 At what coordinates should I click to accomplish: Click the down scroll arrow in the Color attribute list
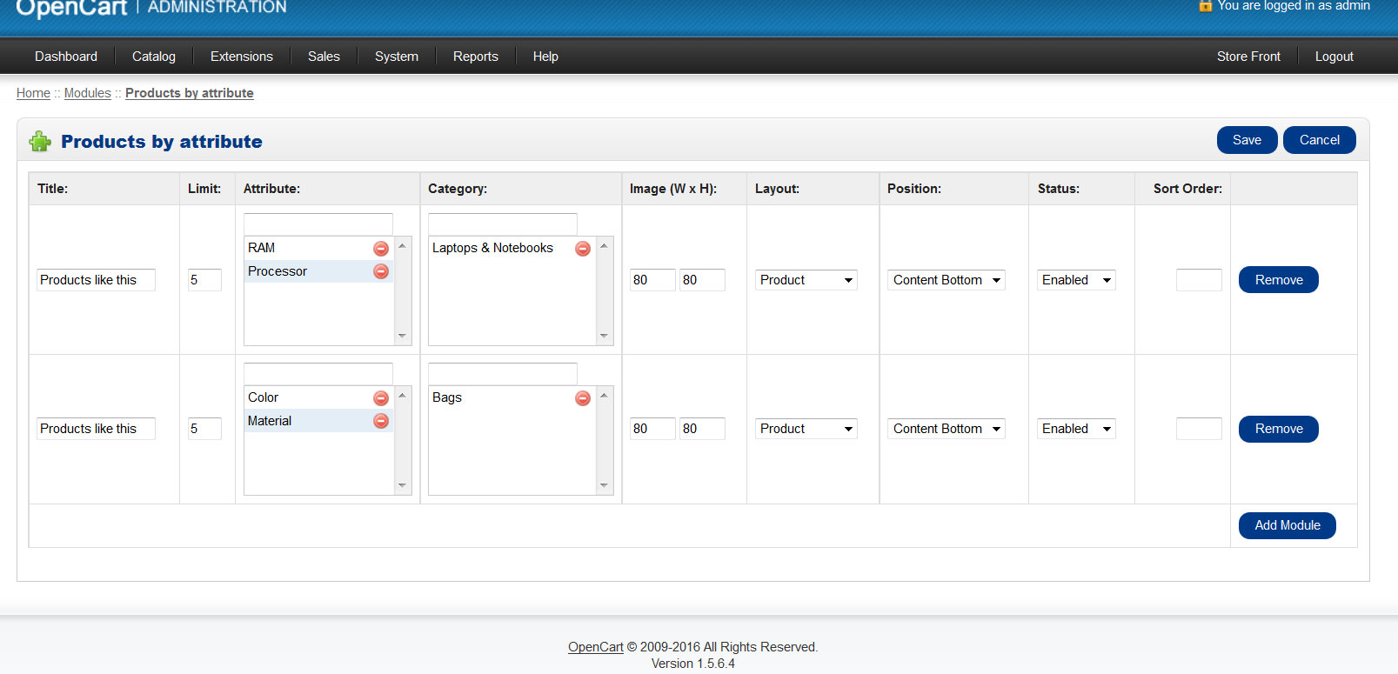click(402, 485)
